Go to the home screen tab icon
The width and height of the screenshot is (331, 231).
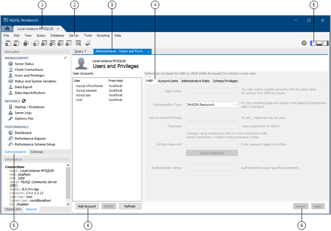7,28
